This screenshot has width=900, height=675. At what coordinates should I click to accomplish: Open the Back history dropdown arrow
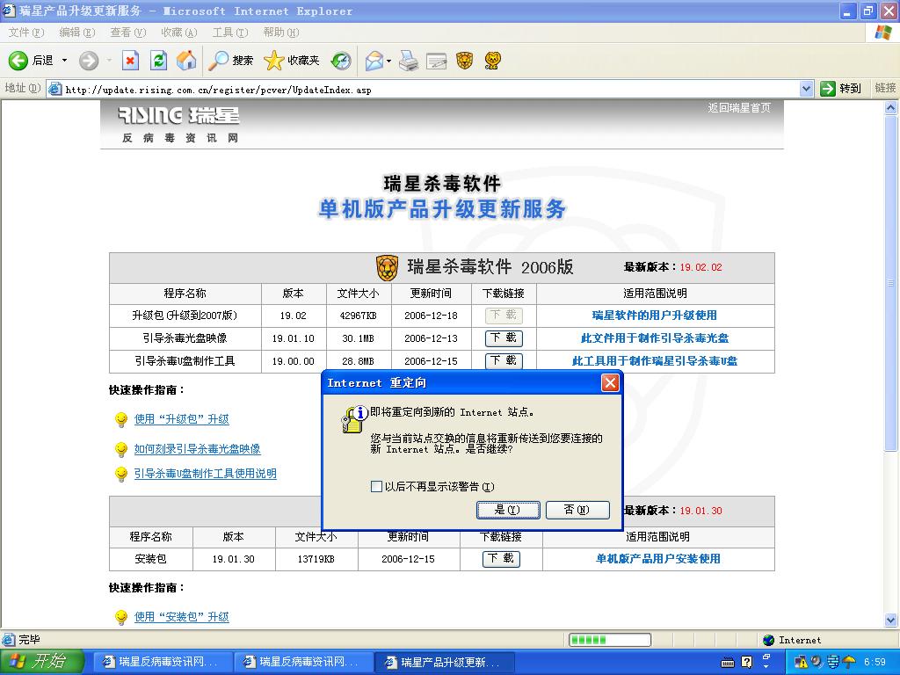click(64, 61)
